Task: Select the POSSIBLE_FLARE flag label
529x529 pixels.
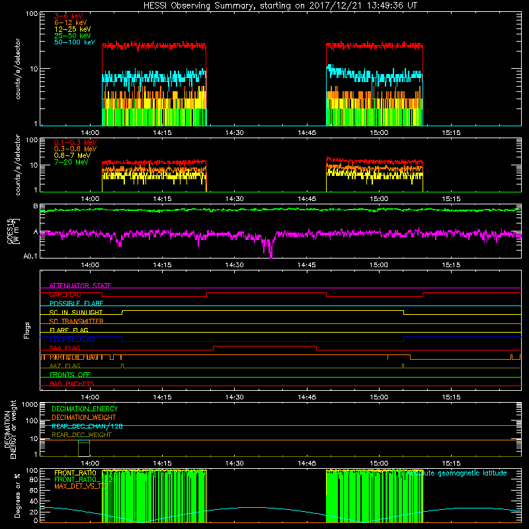Action: (x=76, y=304)
